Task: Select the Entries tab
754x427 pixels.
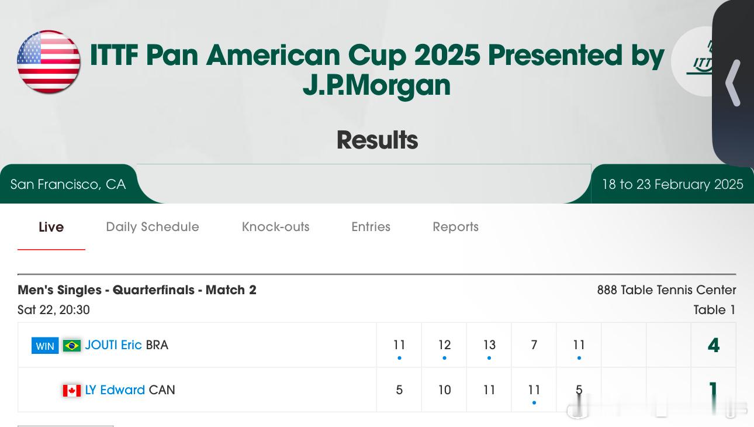Action: pyautogui.click(x=371, y=227)
